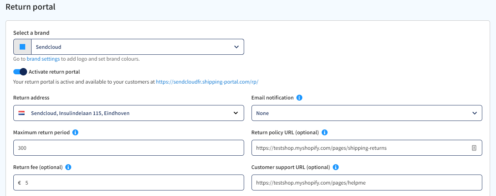Click into the Customer support URL text field
This screenshot has height=196, width=496.
367,183
